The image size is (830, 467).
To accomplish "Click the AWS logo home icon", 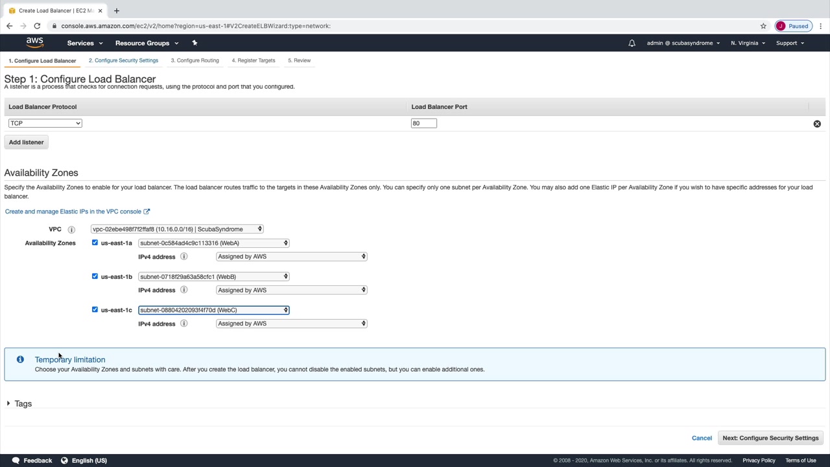I will pyautogui.click(x=34, y=43).
